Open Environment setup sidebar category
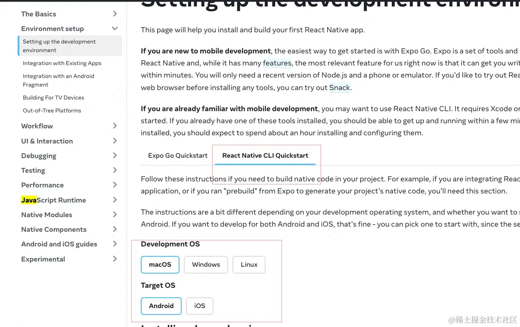The width and height of the screenshot is (520, 327). (53, 28)
